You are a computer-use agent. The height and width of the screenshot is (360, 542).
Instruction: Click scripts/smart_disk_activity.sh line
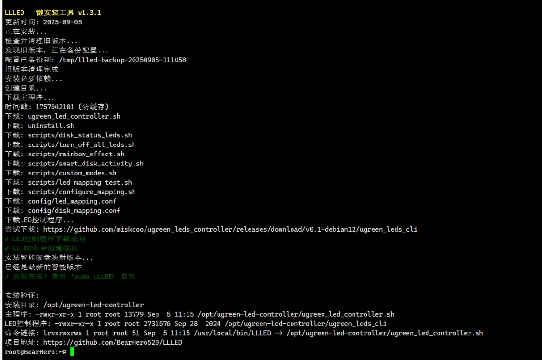point(74,164)
